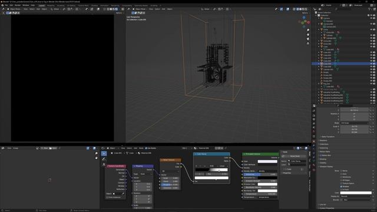Enable the Name checkbox in Viewport Display

(x=341, y=171)
